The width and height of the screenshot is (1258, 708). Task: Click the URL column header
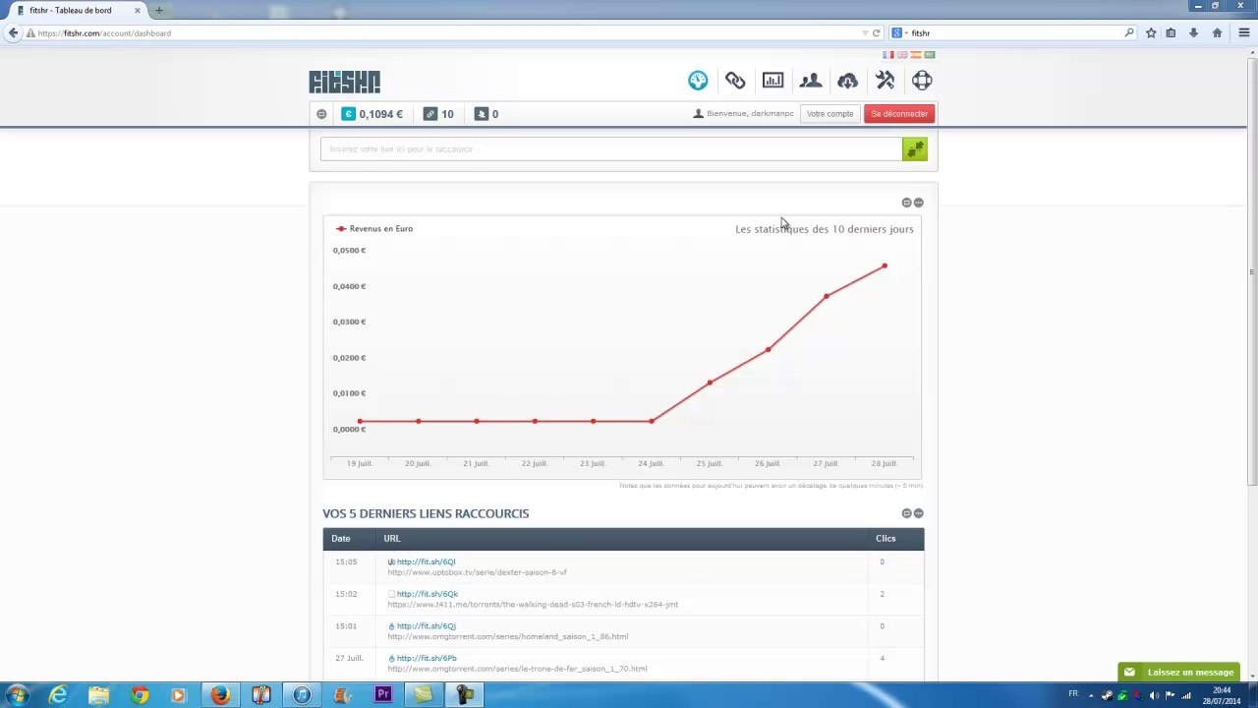[x=391, y=539]
